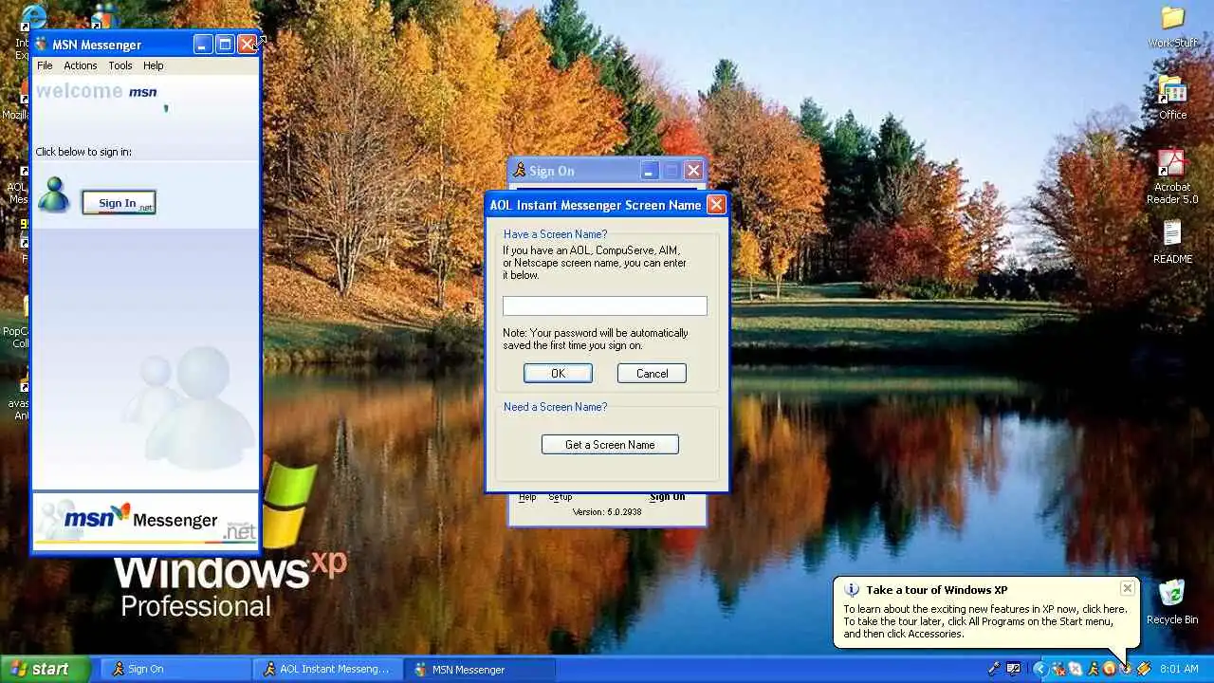This screenshot has height=683, width=1214.
Task: Click the Version: 5.0.2938 text in AIM
Action: coord(607,512)
